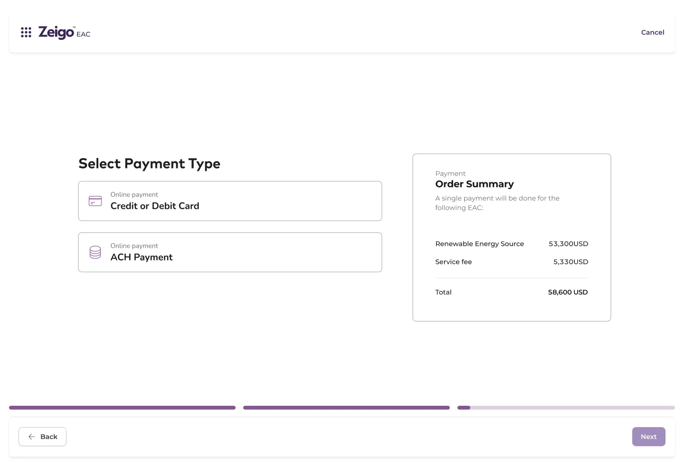
Task: Click the Renewable Energy Source label
Action: 479,244
